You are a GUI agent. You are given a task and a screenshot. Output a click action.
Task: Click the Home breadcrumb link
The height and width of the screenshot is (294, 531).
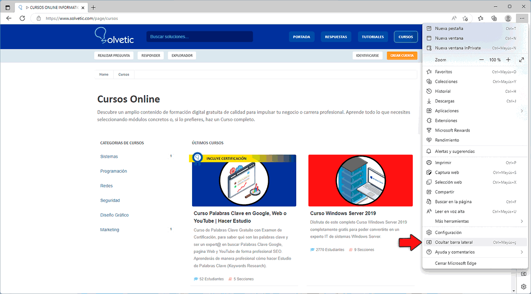click(104, 74)
